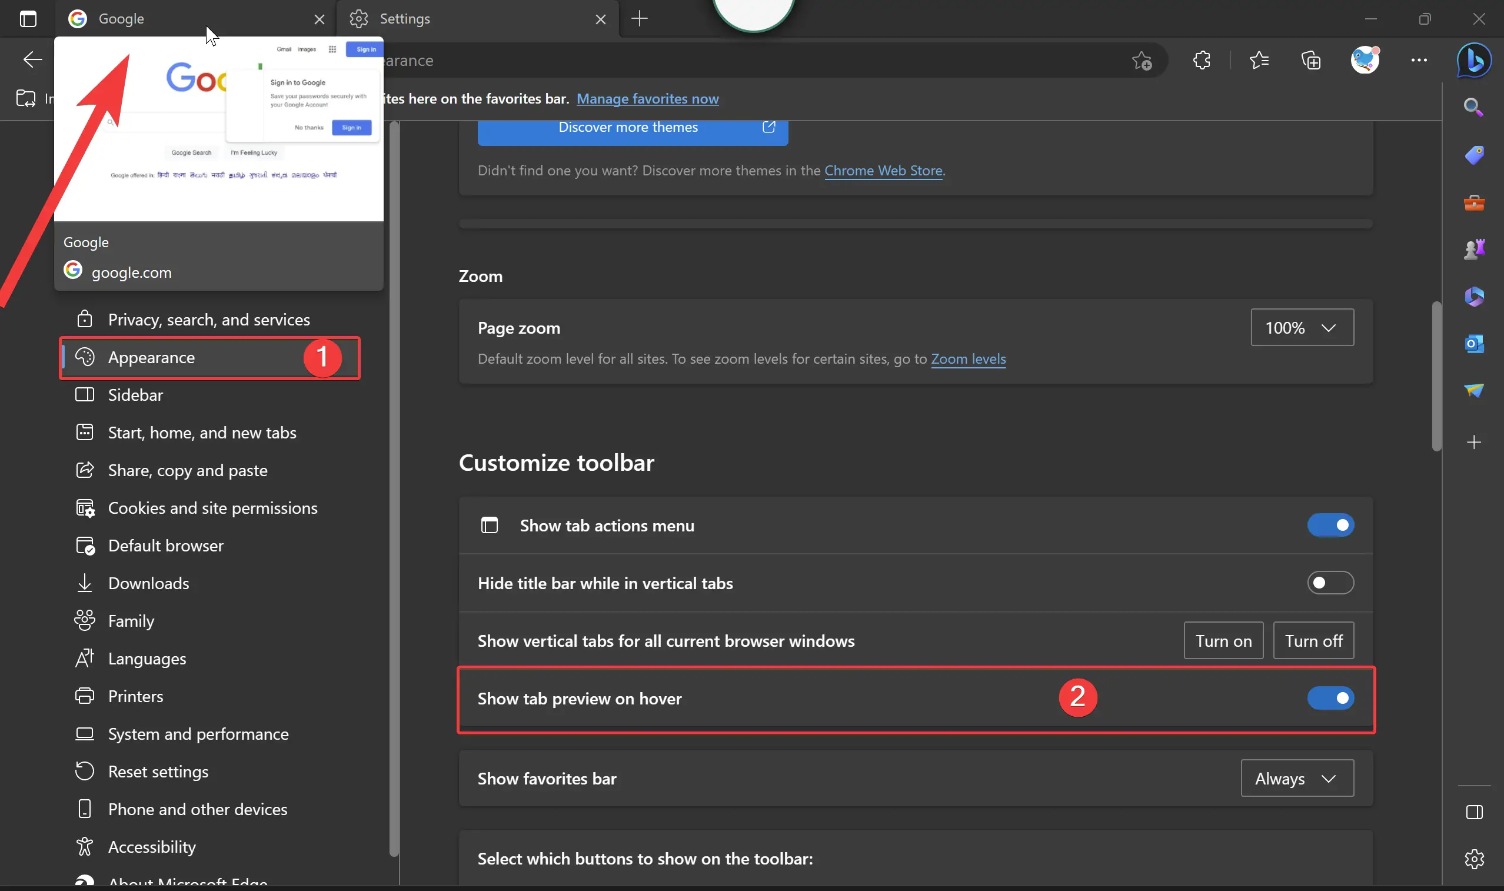Image resolution: width=1504 pixels, height=891 pixels.
Task: Open the Chrome Web Store link
Action: point(883,171)
